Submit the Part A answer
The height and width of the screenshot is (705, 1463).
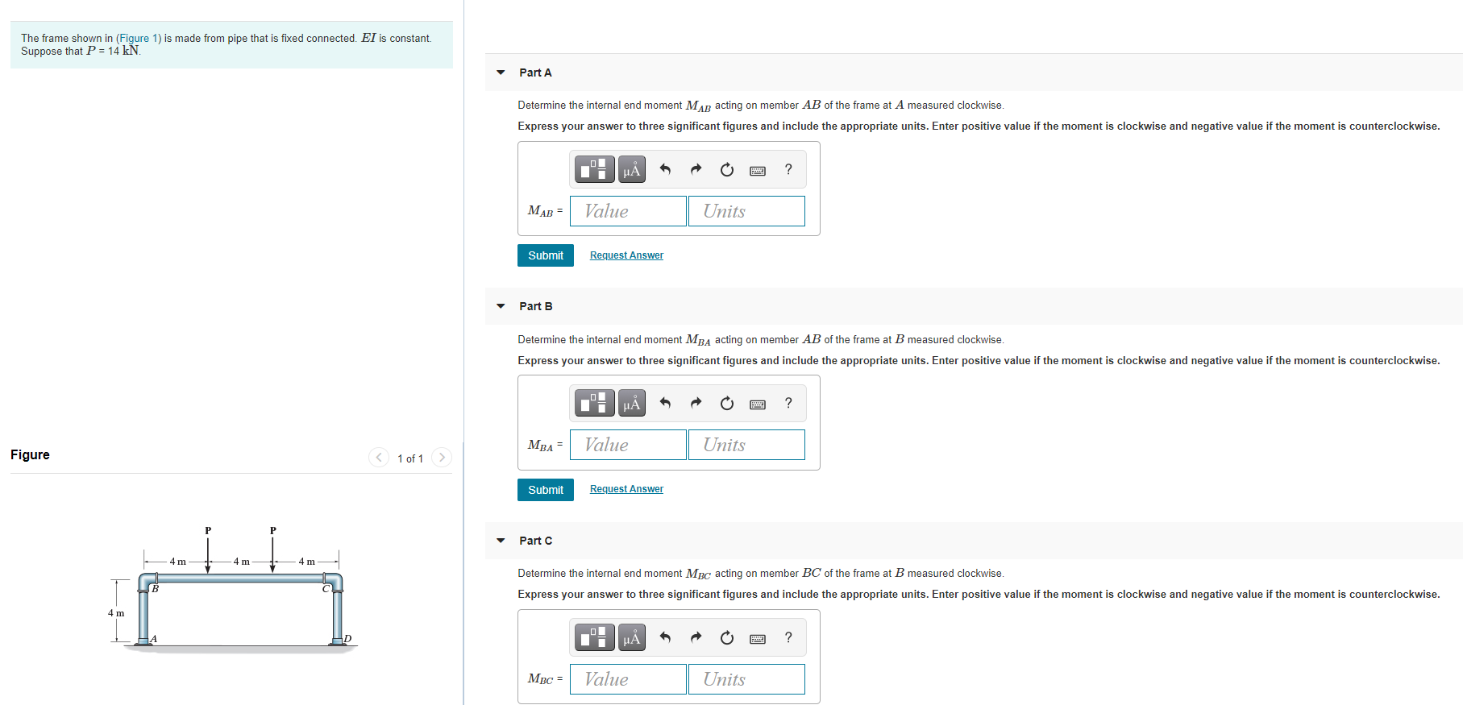pyautogui.click(x=546, y=255)
